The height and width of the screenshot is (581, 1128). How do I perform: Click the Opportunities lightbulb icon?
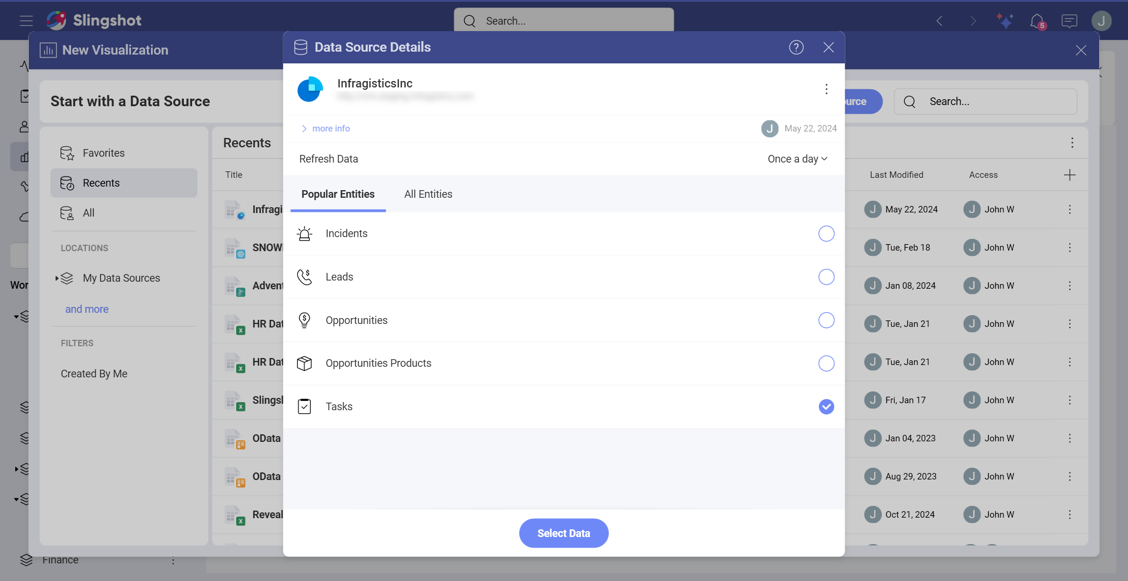(x=304, y=320)
